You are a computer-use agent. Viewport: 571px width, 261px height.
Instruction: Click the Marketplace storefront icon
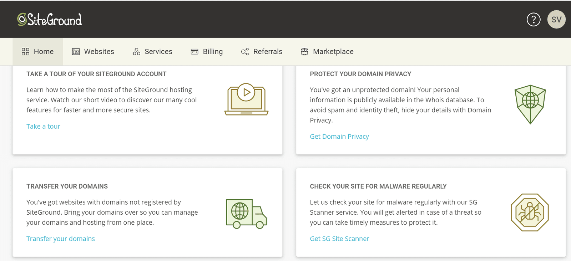pos(304,52)
